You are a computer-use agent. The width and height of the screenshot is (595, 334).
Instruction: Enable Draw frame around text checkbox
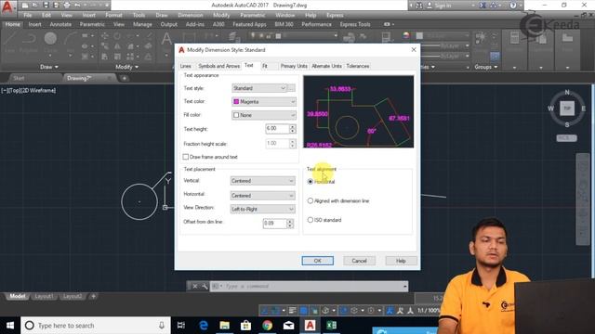[x=186, y=157]
